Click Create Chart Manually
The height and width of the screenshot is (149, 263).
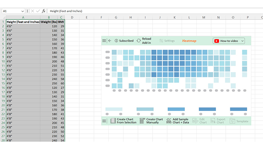tap(151, 121)
